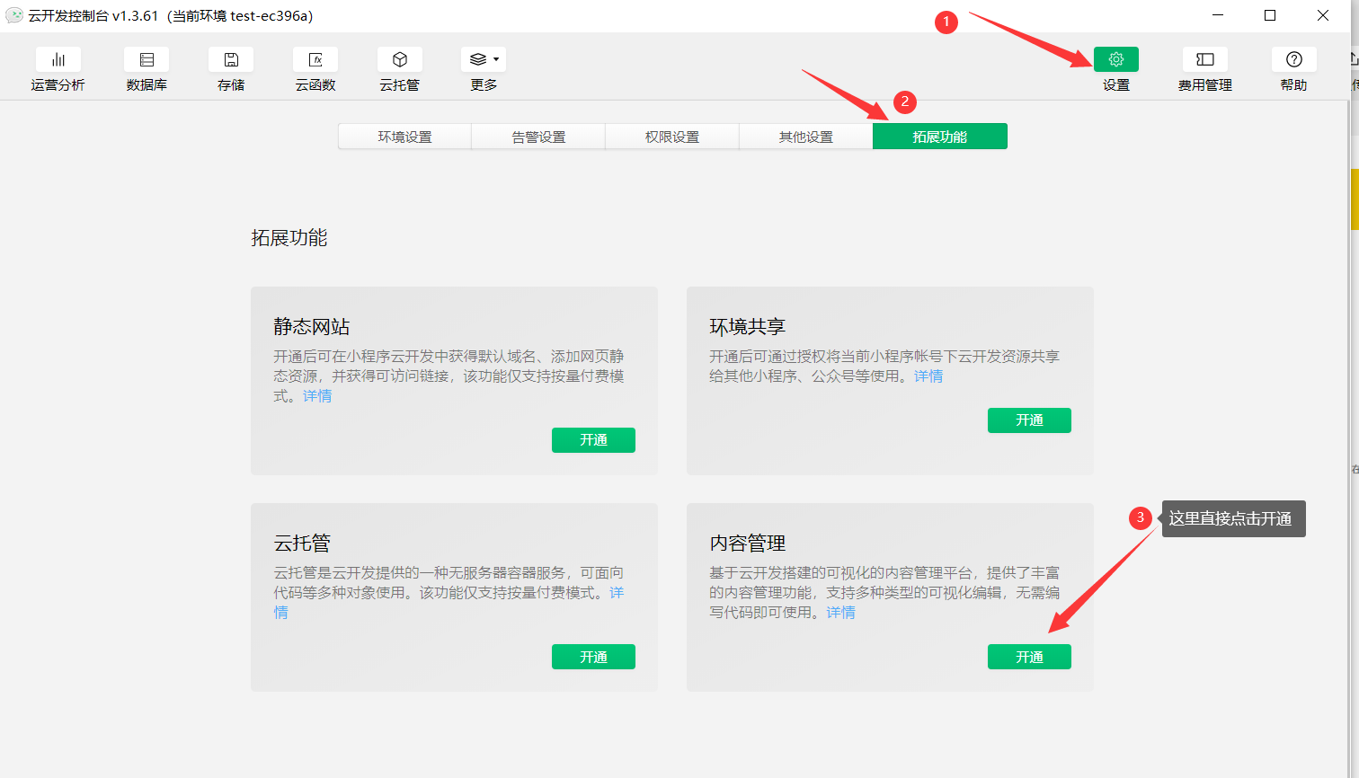Open 详情 link in 云托管 card
The height and width of the screenshot is (778, 1359).
click(x=617, y=593)
